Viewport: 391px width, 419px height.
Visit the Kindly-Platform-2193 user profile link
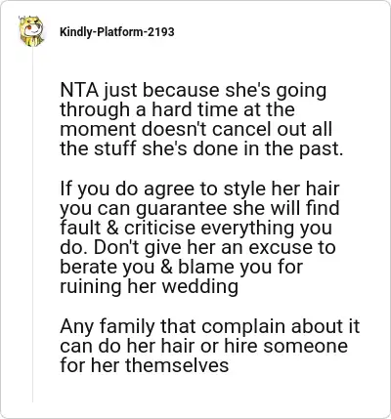coord(117,32)
